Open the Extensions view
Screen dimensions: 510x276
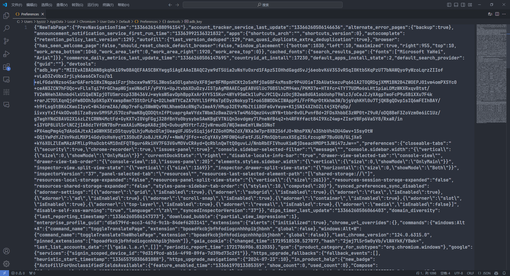[x=6, y=67]
